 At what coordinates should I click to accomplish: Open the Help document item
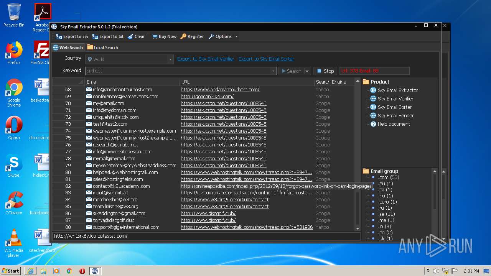[394, 124]
